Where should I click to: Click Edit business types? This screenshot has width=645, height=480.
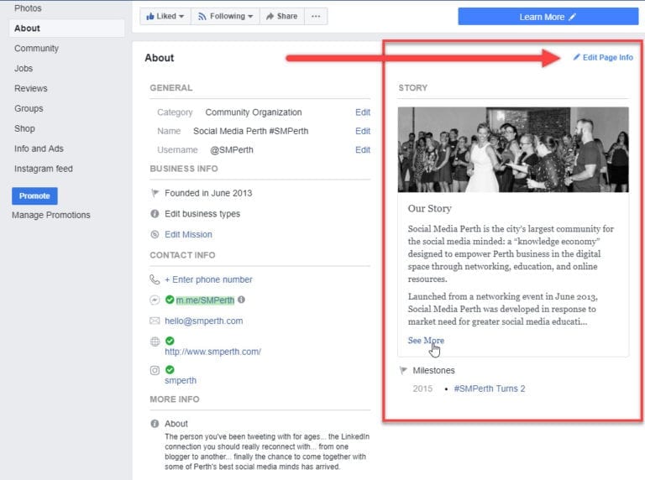[202, 214]
